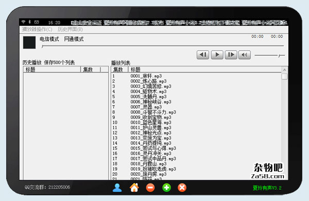Click the green plus icon
The height and width of the screenshot is (201, 309).
(x=166, y=188)
